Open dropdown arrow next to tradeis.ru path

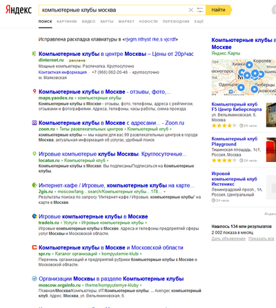tap(146, 223)
